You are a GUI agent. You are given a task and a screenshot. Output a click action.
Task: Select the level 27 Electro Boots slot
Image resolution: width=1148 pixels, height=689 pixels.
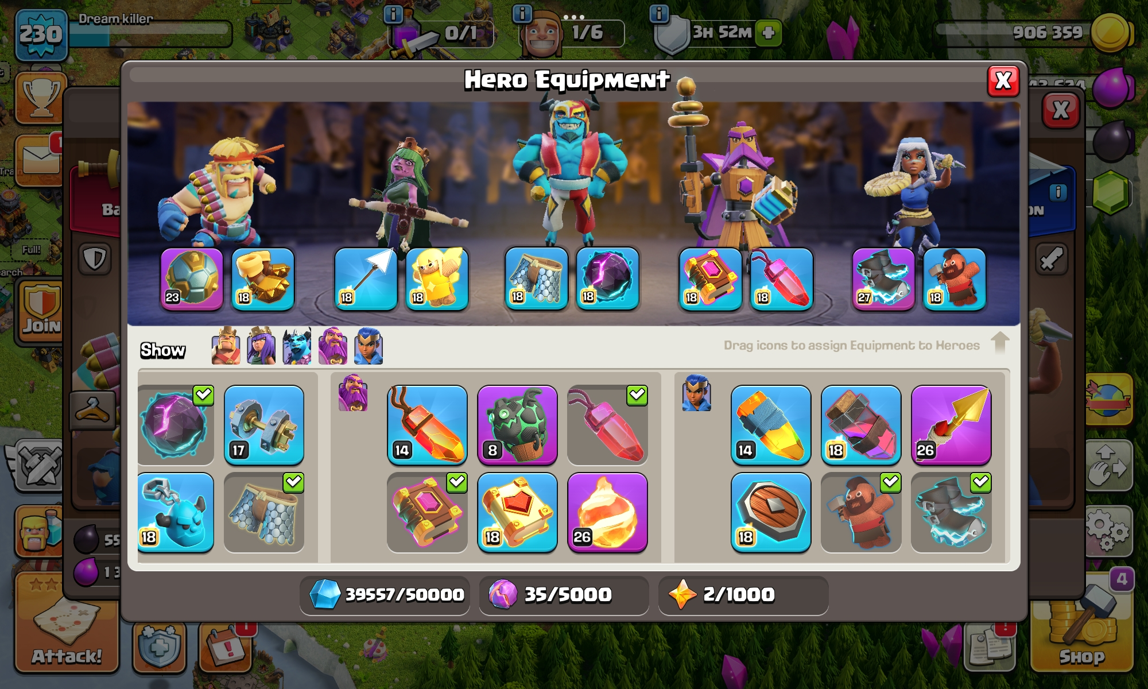[883, 279]
